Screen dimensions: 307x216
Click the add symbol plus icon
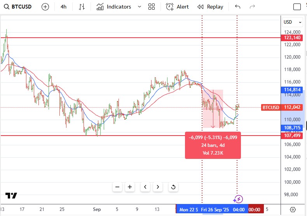click(x=45, y=7)
